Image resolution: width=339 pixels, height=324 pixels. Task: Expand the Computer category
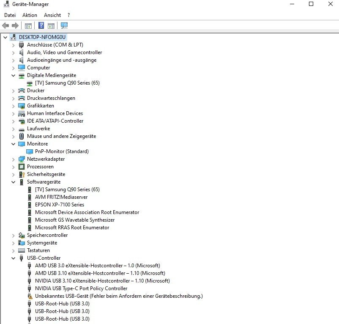click(x=13, y=68)
